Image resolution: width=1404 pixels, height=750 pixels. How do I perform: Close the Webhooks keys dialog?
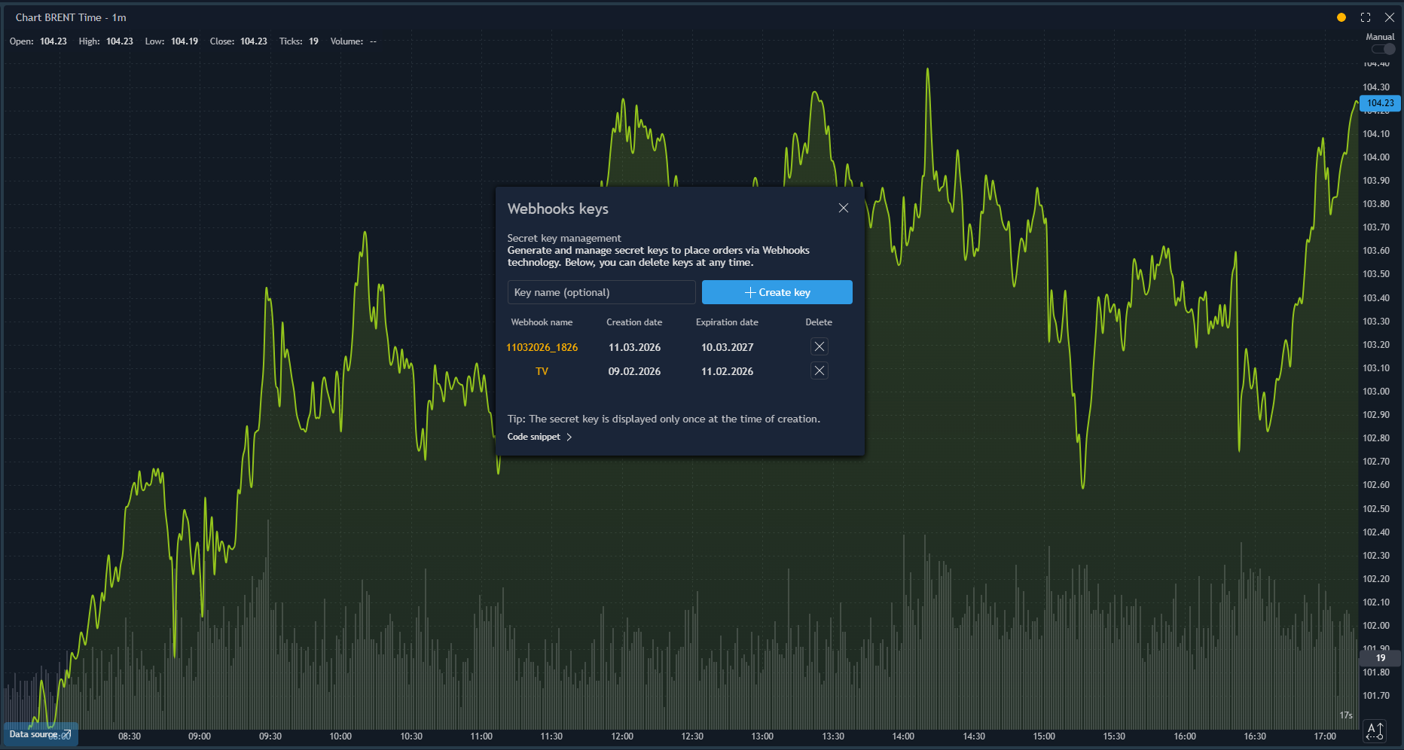[844, 208]
